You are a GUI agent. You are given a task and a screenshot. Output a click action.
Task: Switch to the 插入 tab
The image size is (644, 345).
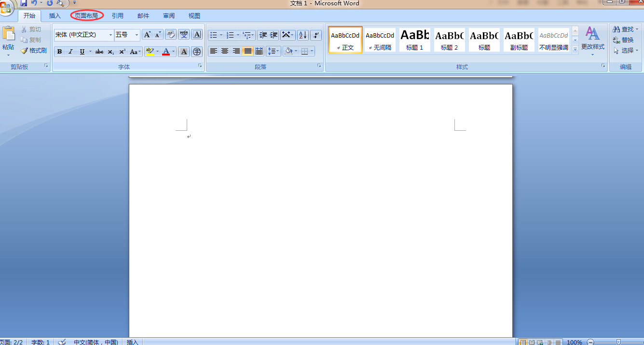pos(55,16)
